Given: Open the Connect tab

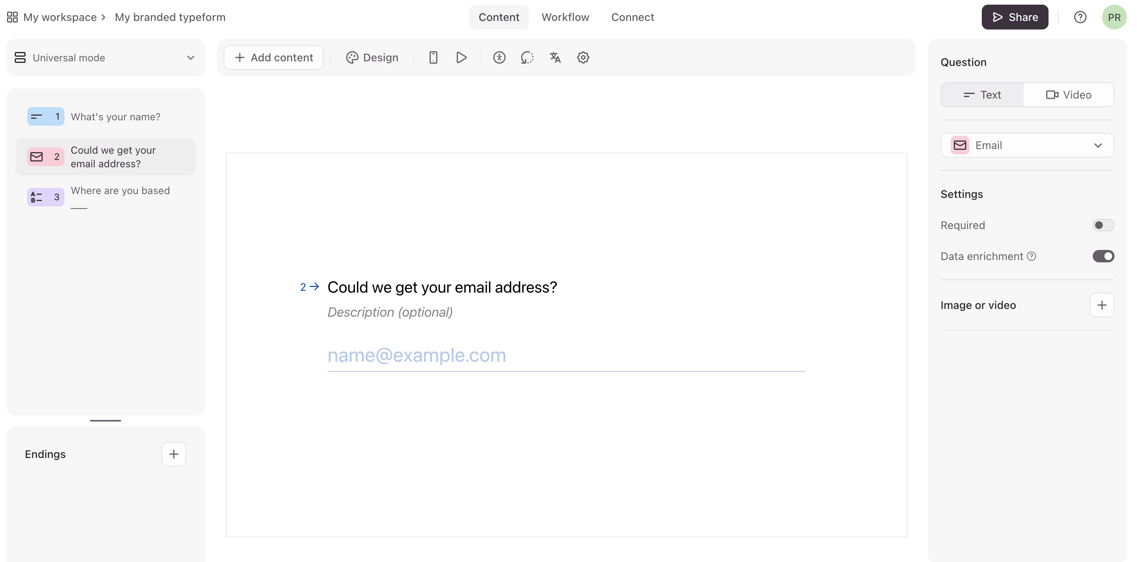Looking at the screenshot, I should point(632,17).
